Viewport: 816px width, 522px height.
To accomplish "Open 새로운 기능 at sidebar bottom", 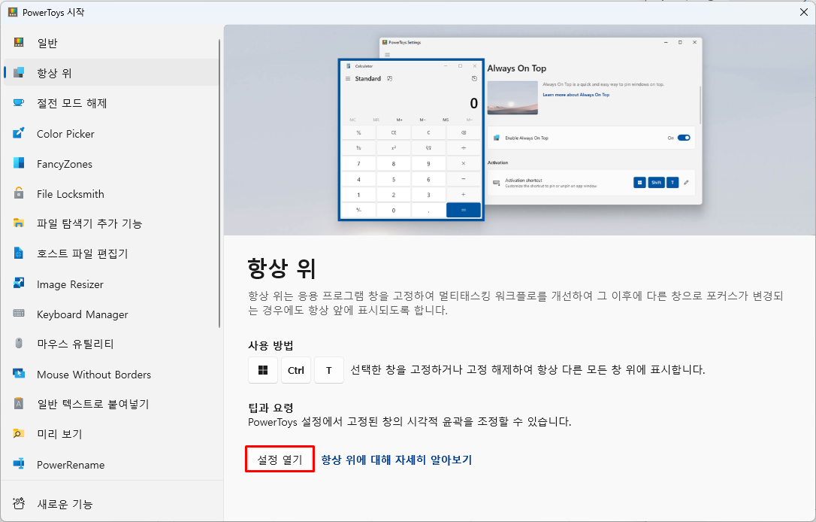I will [111, 503].
